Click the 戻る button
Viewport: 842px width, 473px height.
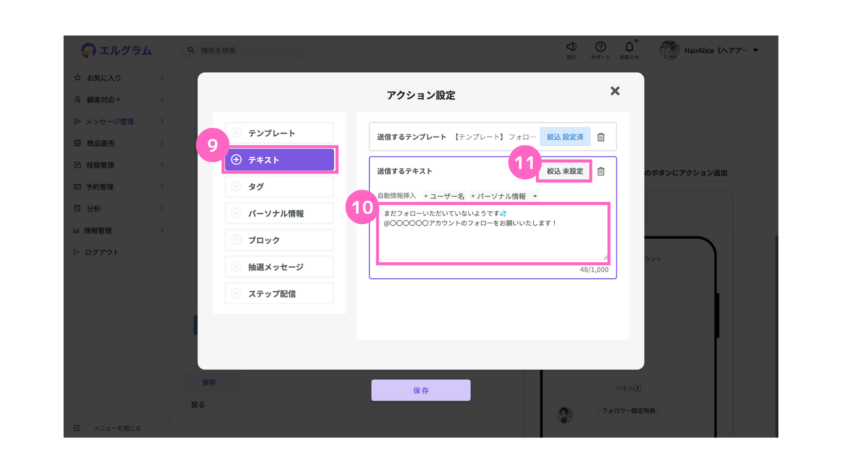coord(198,405)
